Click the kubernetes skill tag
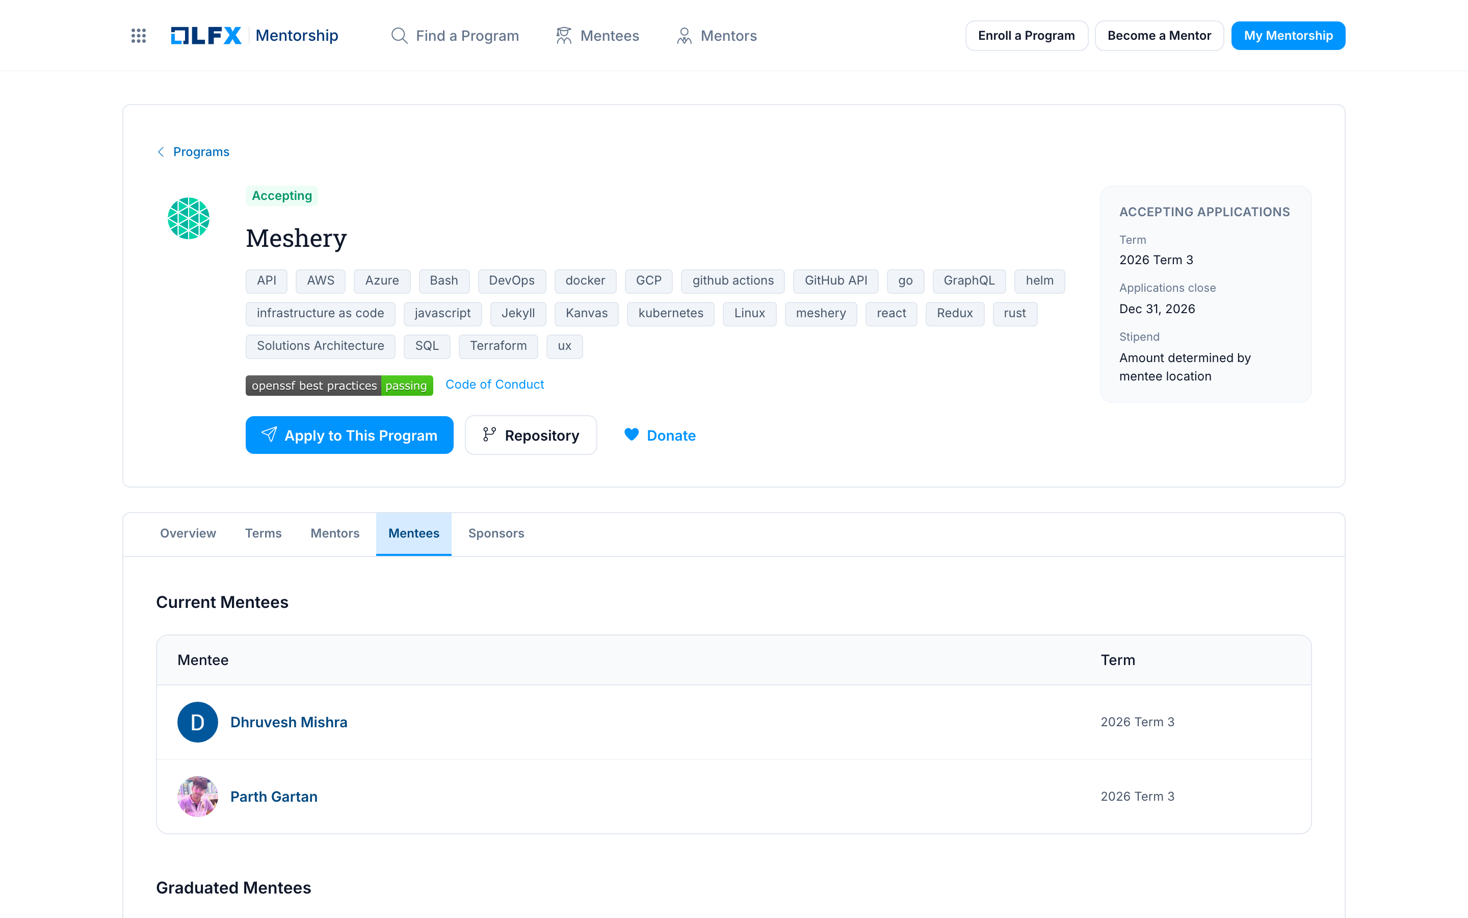The width and height of the screenshot is (1468, 918). (671, 313)
